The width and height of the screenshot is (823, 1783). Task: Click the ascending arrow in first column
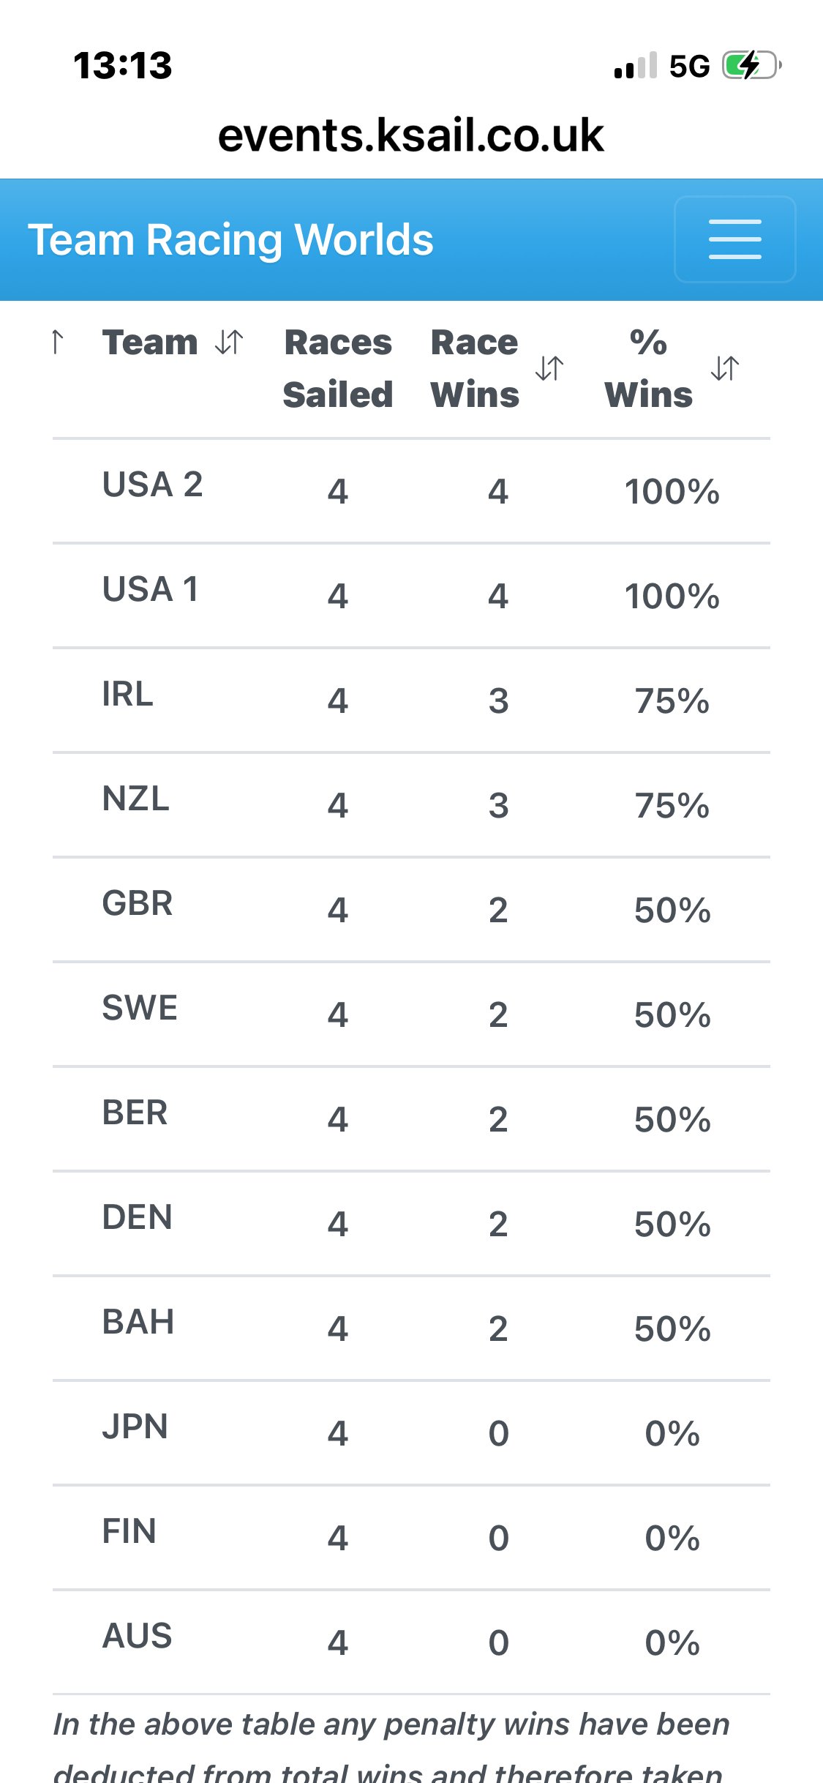(x=58, y=342)
